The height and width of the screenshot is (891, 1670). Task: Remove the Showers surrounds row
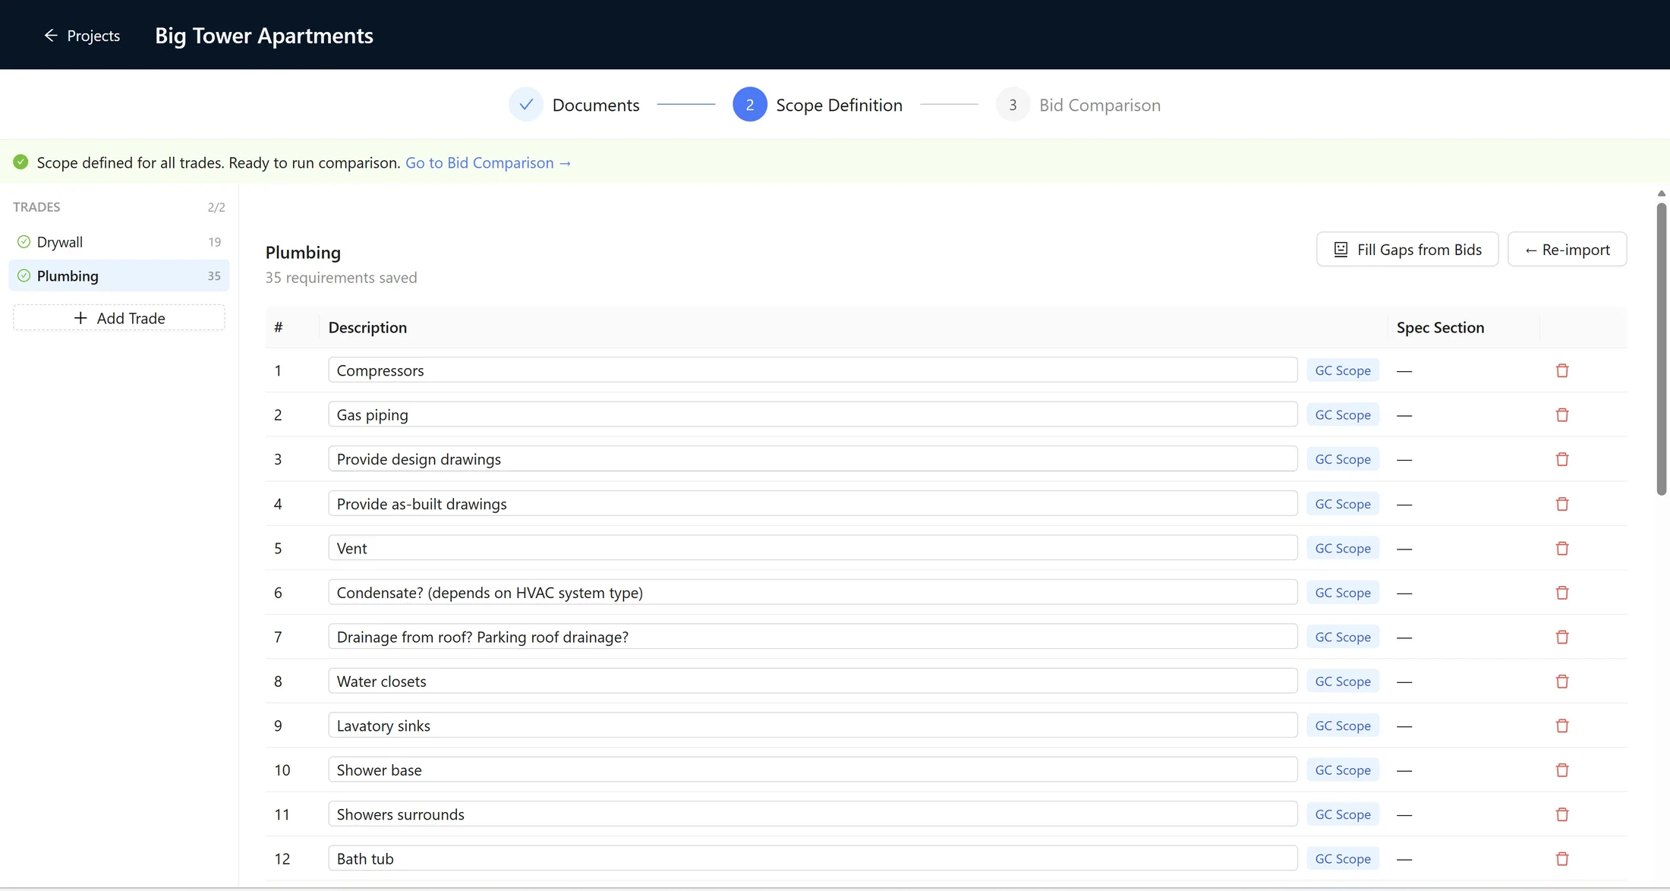[x=1562, y=814]
